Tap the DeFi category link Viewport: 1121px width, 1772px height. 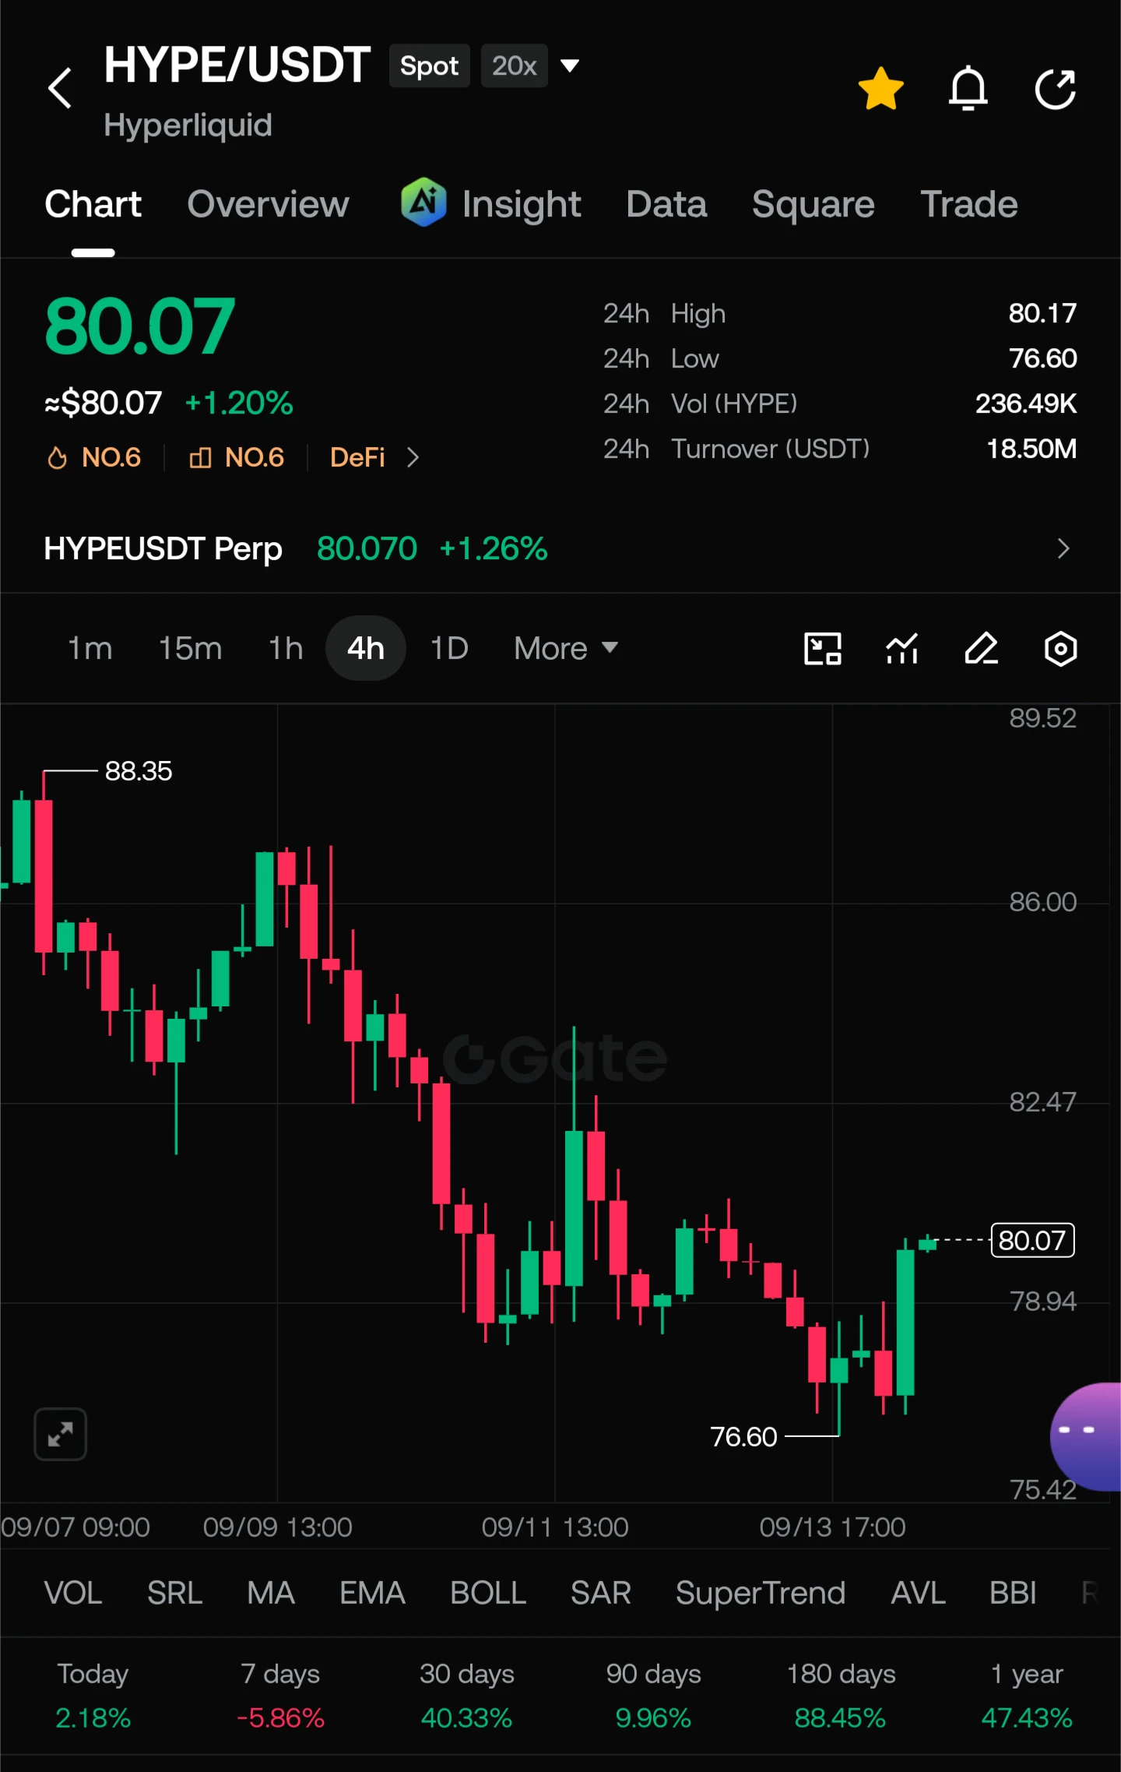click(357, 457)
